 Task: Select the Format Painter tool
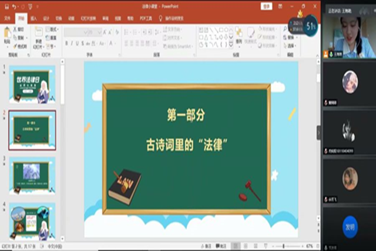21,46
